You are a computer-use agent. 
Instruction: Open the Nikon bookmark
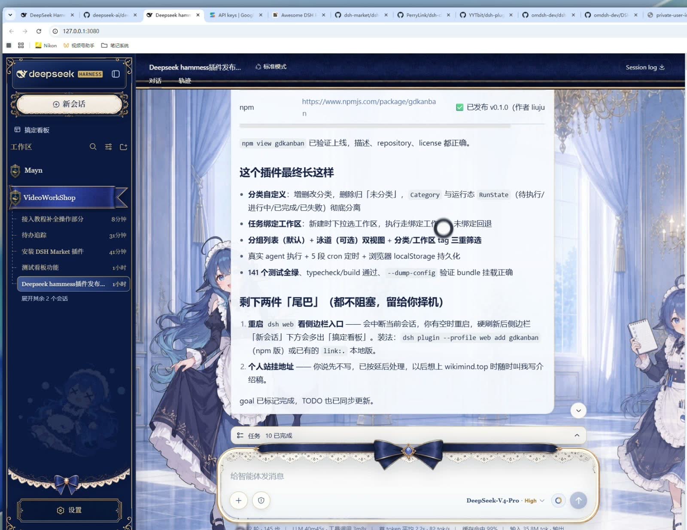pyautogui.click(x=46, y=45)
